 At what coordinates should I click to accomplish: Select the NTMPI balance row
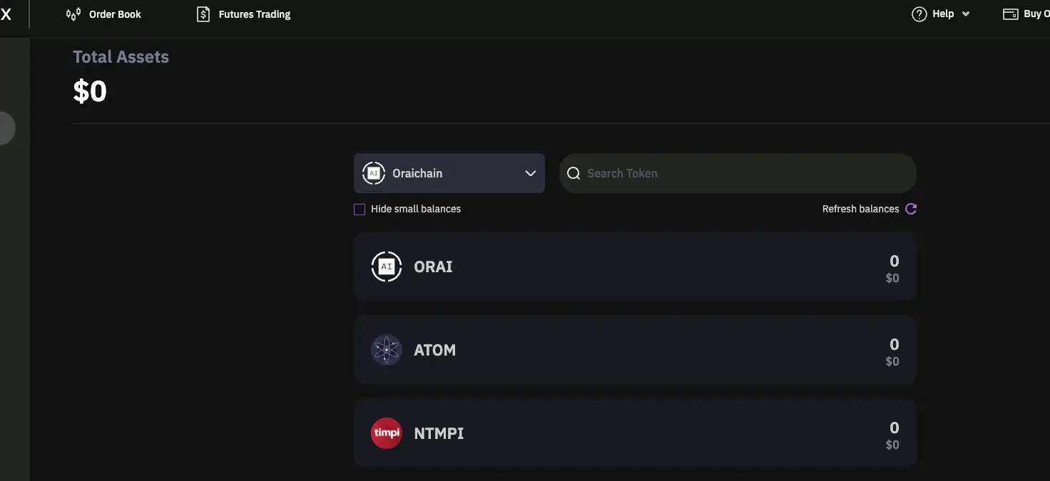[635, 433]
